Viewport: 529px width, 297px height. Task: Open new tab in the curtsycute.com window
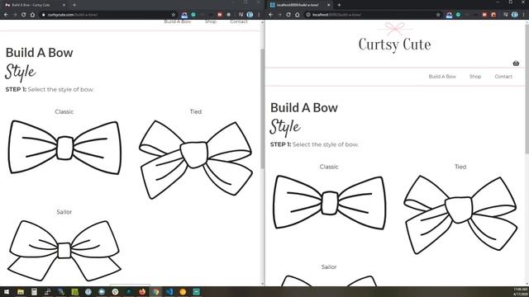coord(74,5)
